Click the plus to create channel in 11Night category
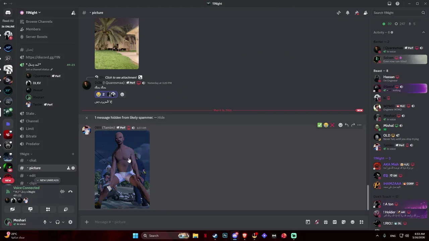Screen dimensions: 429x241 pyautogui.click(x=73, y=154)
